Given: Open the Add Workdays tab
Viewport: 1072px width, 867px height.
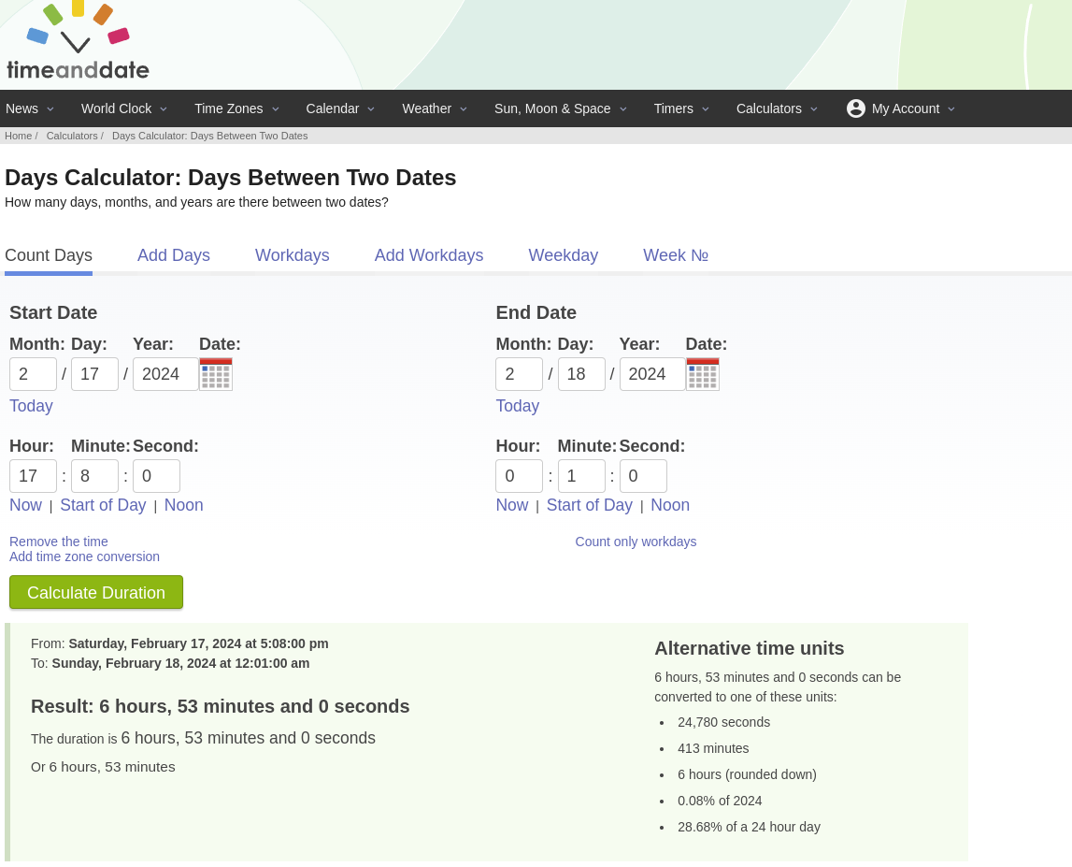Looking at the screenshot, I should coord(429,255).
